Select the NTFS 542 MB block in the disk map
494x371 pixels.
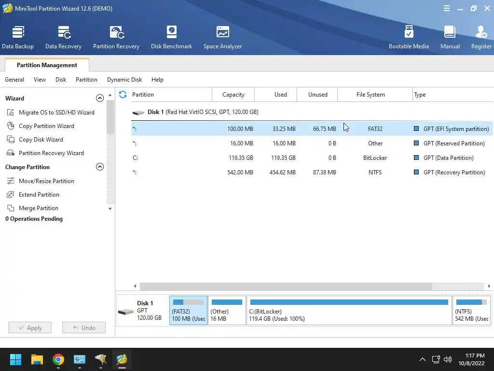(x=472, y=311)
